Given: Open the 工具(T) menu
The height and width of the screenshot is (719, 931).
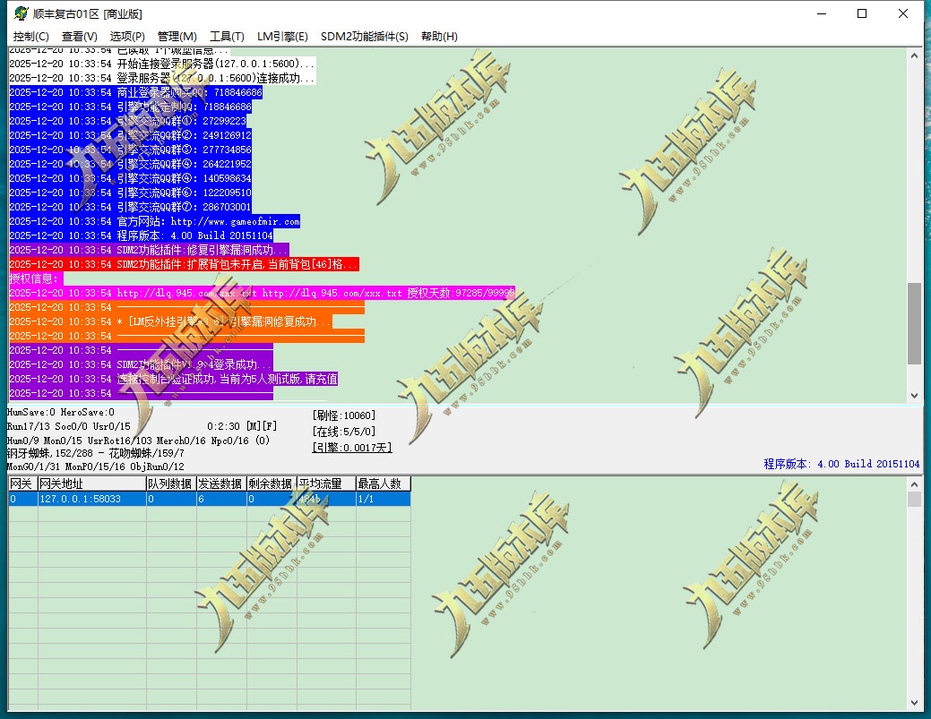Looking at the screenshot, I should pos(227,36).
